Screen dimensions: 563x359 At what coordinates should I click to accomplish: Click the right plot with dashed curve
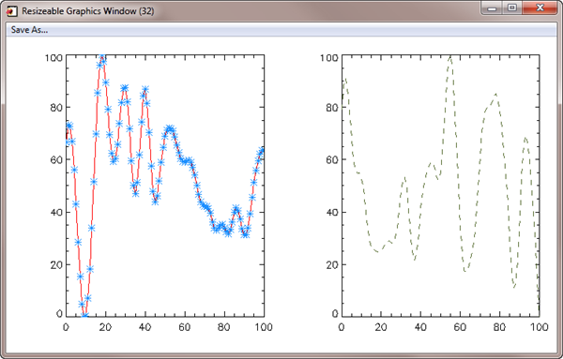tap(441, 186)
